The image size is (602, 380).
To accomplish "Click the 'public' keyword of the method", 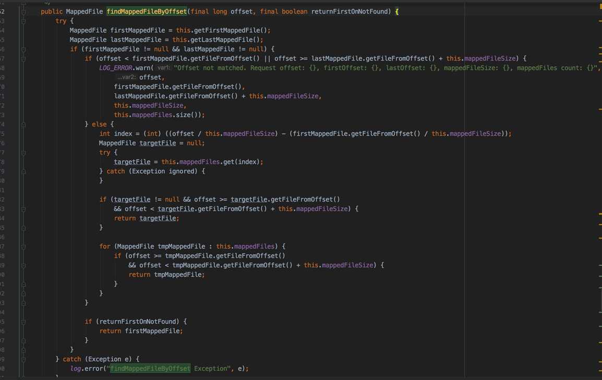I will (52, 11).
